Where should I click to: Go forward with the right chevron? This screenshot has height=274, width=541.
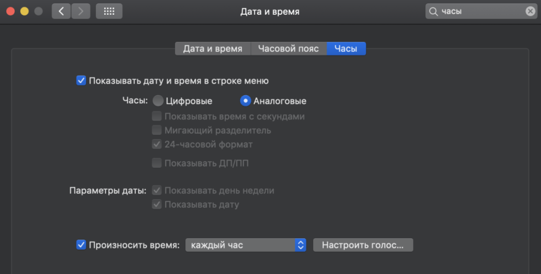tap(80, 11)
